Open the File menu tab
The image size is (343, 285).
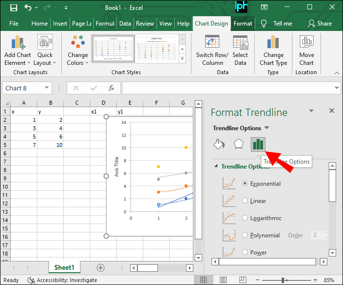tap(14, 23)
